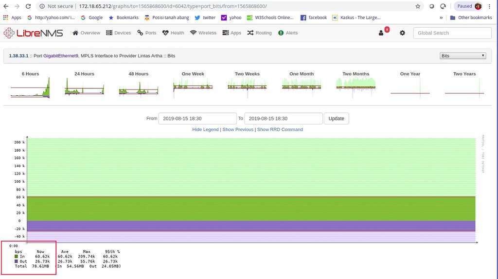This screenshot has width=498, height=279.
Task: Open the Devices menu
Action: 118,33
